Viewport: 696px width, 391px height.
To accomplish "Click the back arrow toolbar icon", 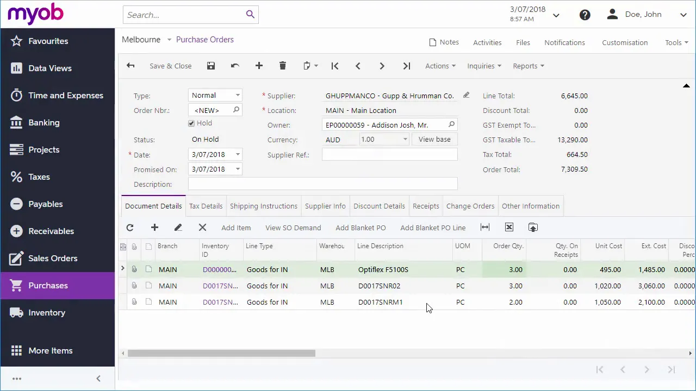I will click(130, 66).
